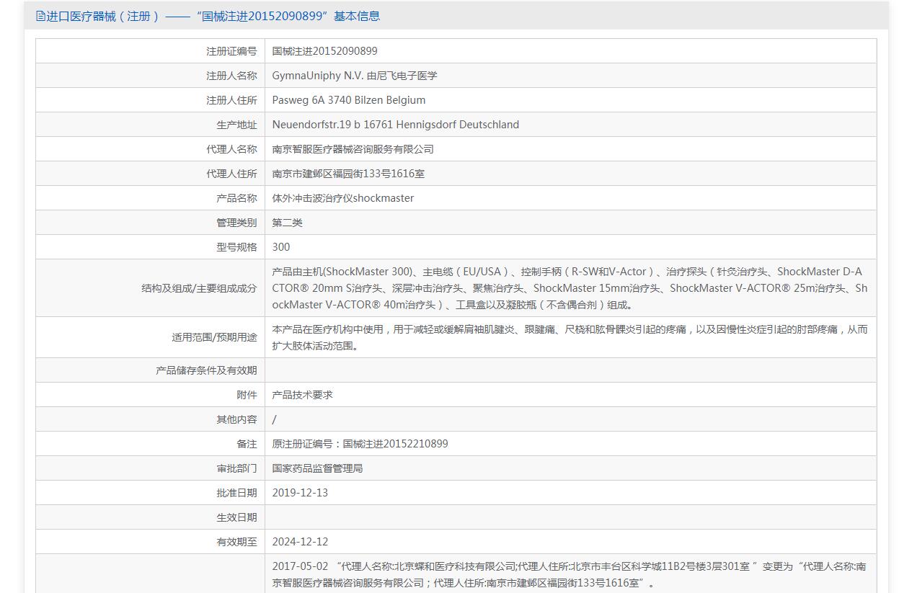Click the header title '进口医疗器械（注册）'
The height and width of the screenshot is (593, 899).
pos(103,16)
